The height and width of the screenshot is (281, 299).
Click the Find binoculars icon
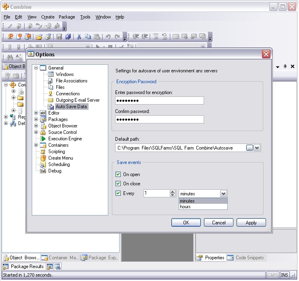pos(10,57)
